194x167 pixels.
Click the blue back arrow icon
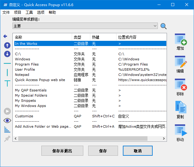[5, 36]
